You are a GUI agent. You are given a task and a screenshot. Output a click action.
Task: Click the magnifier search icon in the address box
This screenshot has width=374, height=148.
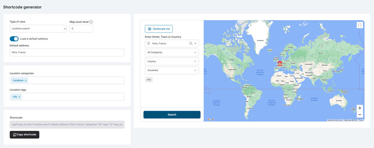[x=191, y=43]
